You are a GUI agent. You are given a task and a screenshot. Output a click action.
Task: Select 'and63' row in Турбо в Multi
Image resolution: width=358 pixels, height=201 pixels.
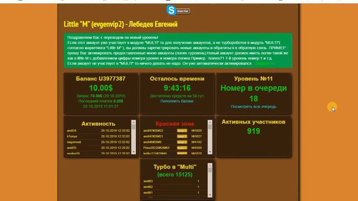[x=175, y=181]
